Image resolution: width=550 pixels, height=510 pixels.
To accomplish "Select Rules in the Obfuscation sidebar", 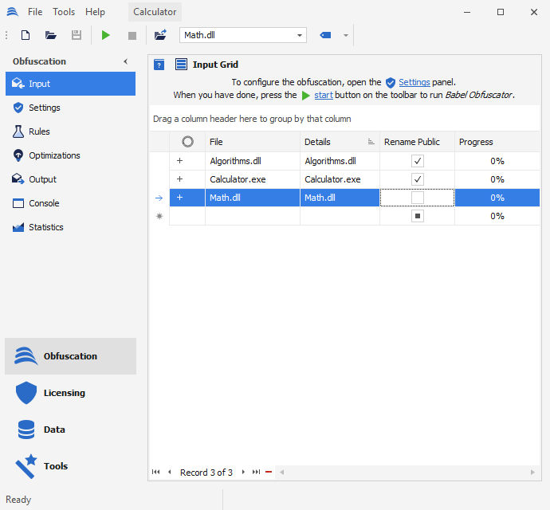I will [39, 131].
